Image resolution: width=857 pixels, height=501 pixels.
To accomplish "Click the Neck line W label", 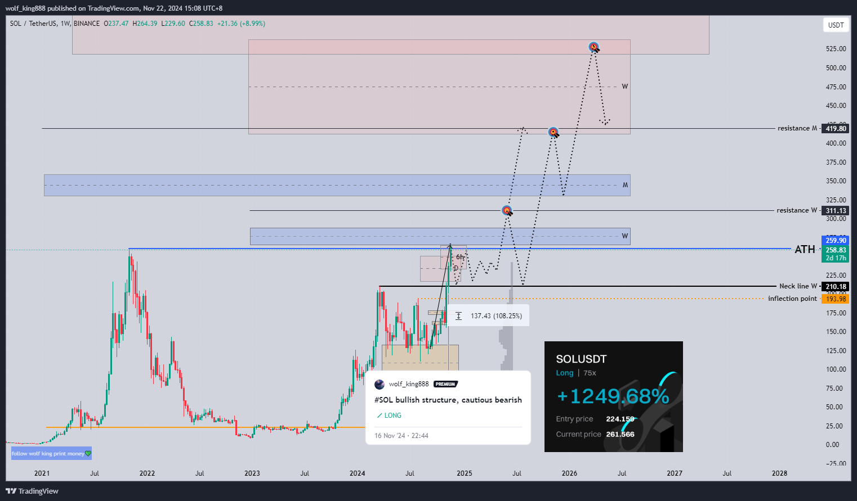I will (x=798, y=286).
